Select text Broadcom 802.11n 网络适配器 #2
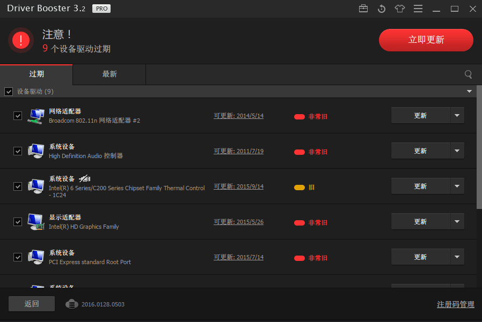Viewport: 482px width, 322px height. (94, 121)
